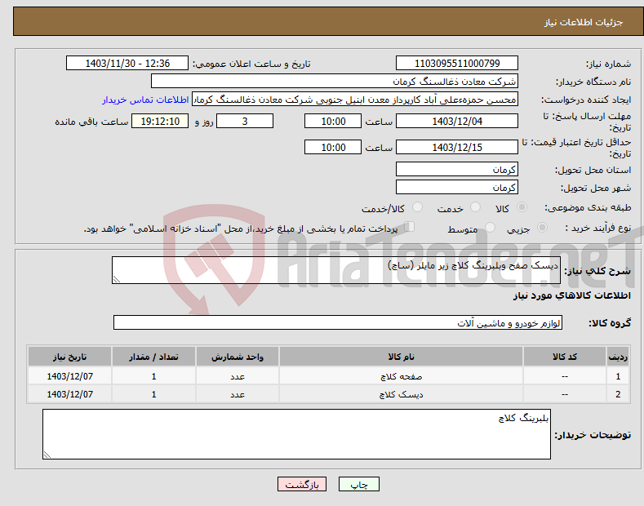The width and height of the screenshot is (644, 506).
Task: Select the جزیی purchase type radio
Action: coord(542,227)
